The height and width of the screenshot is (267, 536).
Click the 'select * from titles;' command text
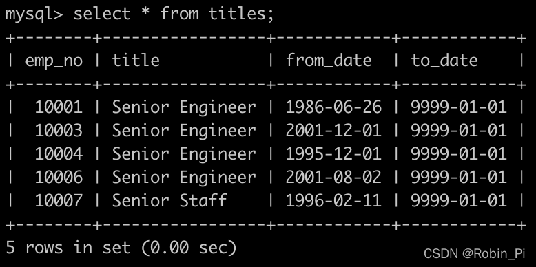174,14
